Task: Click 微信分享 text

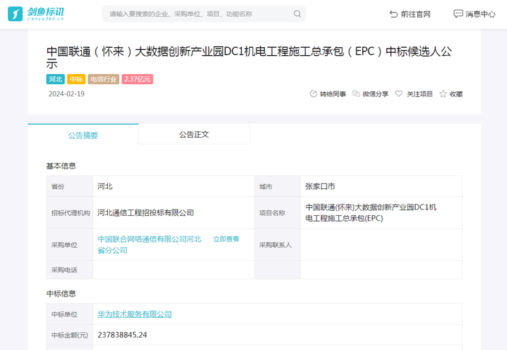Action: pyautogui.click(x=375, y=94)
